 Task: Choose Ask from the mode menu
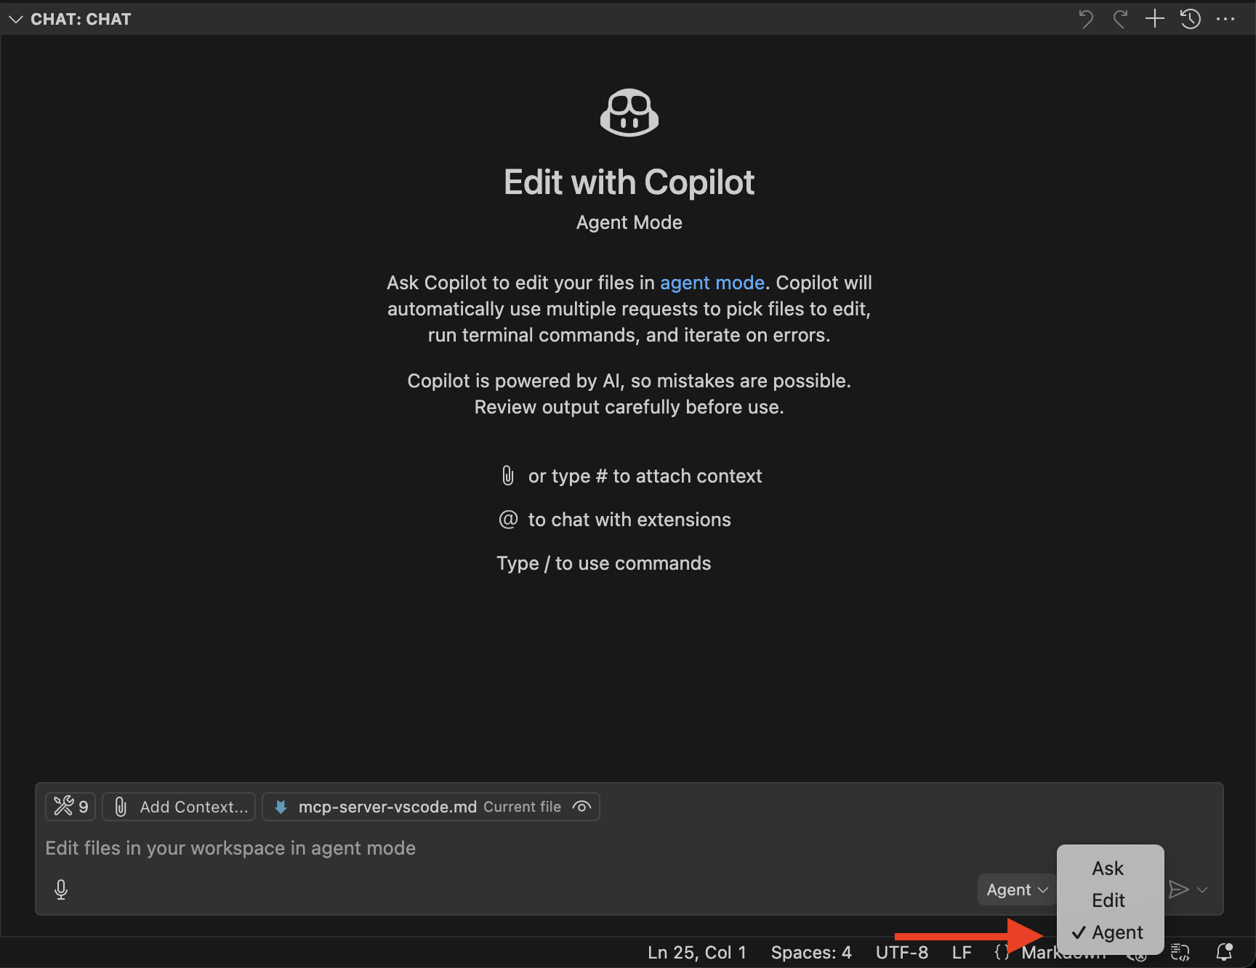coord(1110,868)
